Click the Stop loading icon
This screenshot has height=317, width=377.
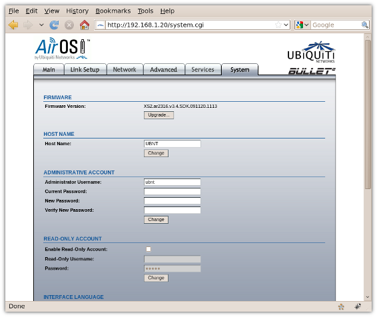[69, 25]
